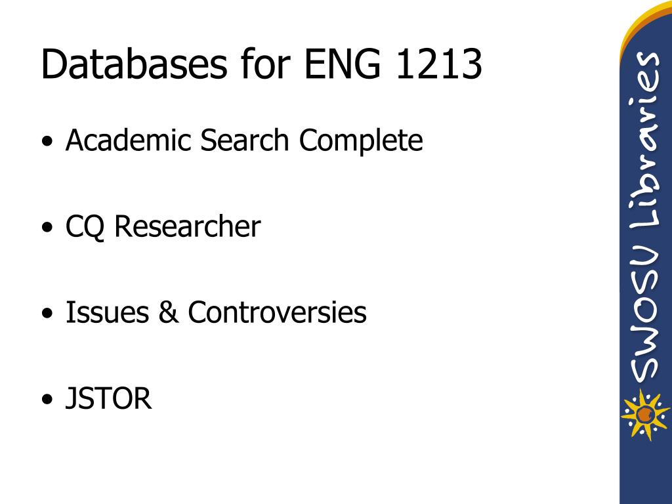Image resolution: width=672 pixels, height=504 pixels.
Task: Click the bullet point beside Issues & Controversies
Action: pos(47,313)
